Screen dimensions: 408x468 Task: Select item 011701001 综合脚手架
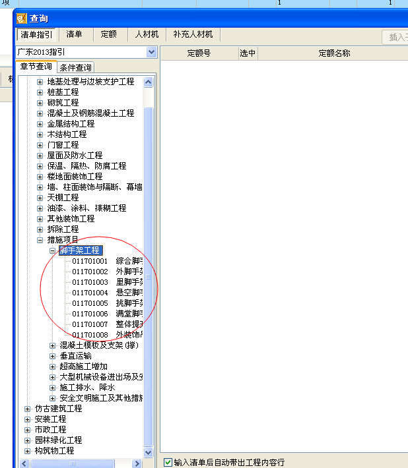pyautogui.click(x=108, y=261)
